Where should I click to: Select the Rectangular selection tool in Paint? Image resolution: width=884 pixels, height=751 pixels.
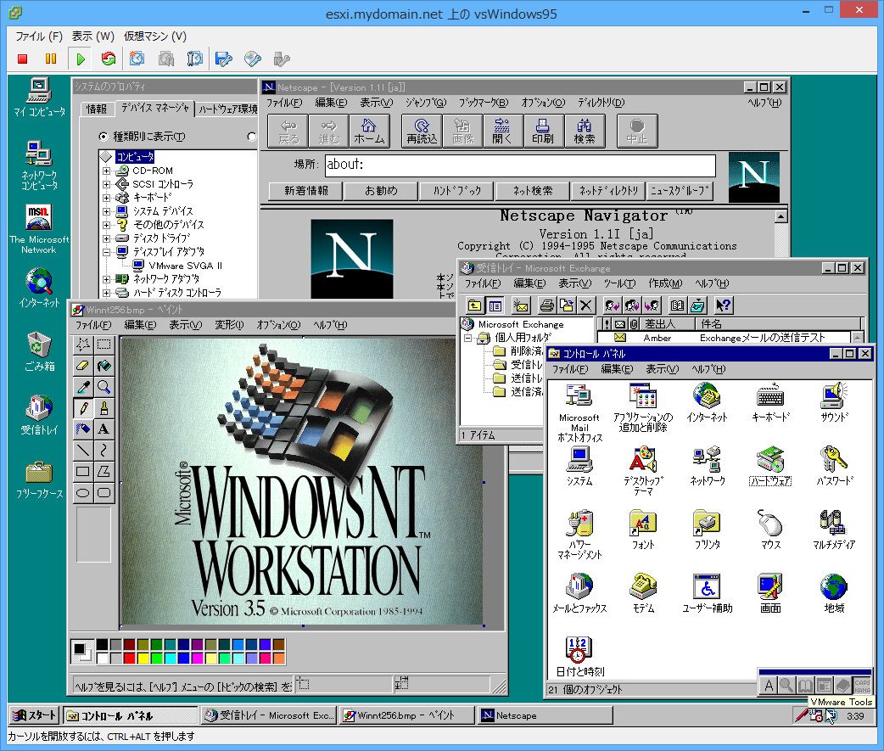[104, 345]
